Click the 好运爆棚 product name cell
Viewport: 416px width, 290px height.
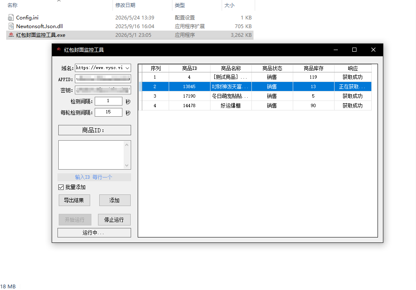231,105
